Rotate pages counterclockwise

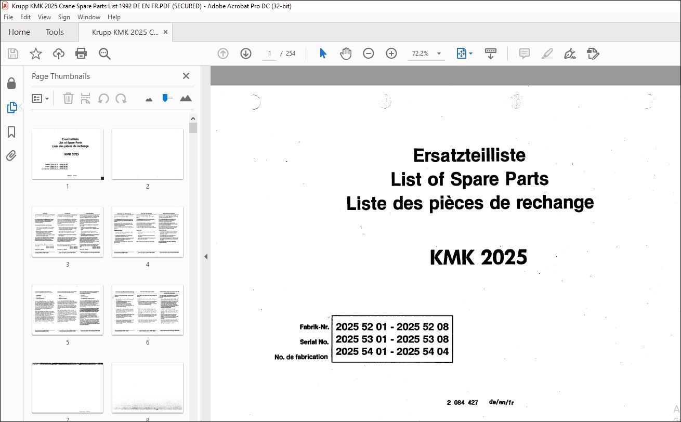pos(103,98)
